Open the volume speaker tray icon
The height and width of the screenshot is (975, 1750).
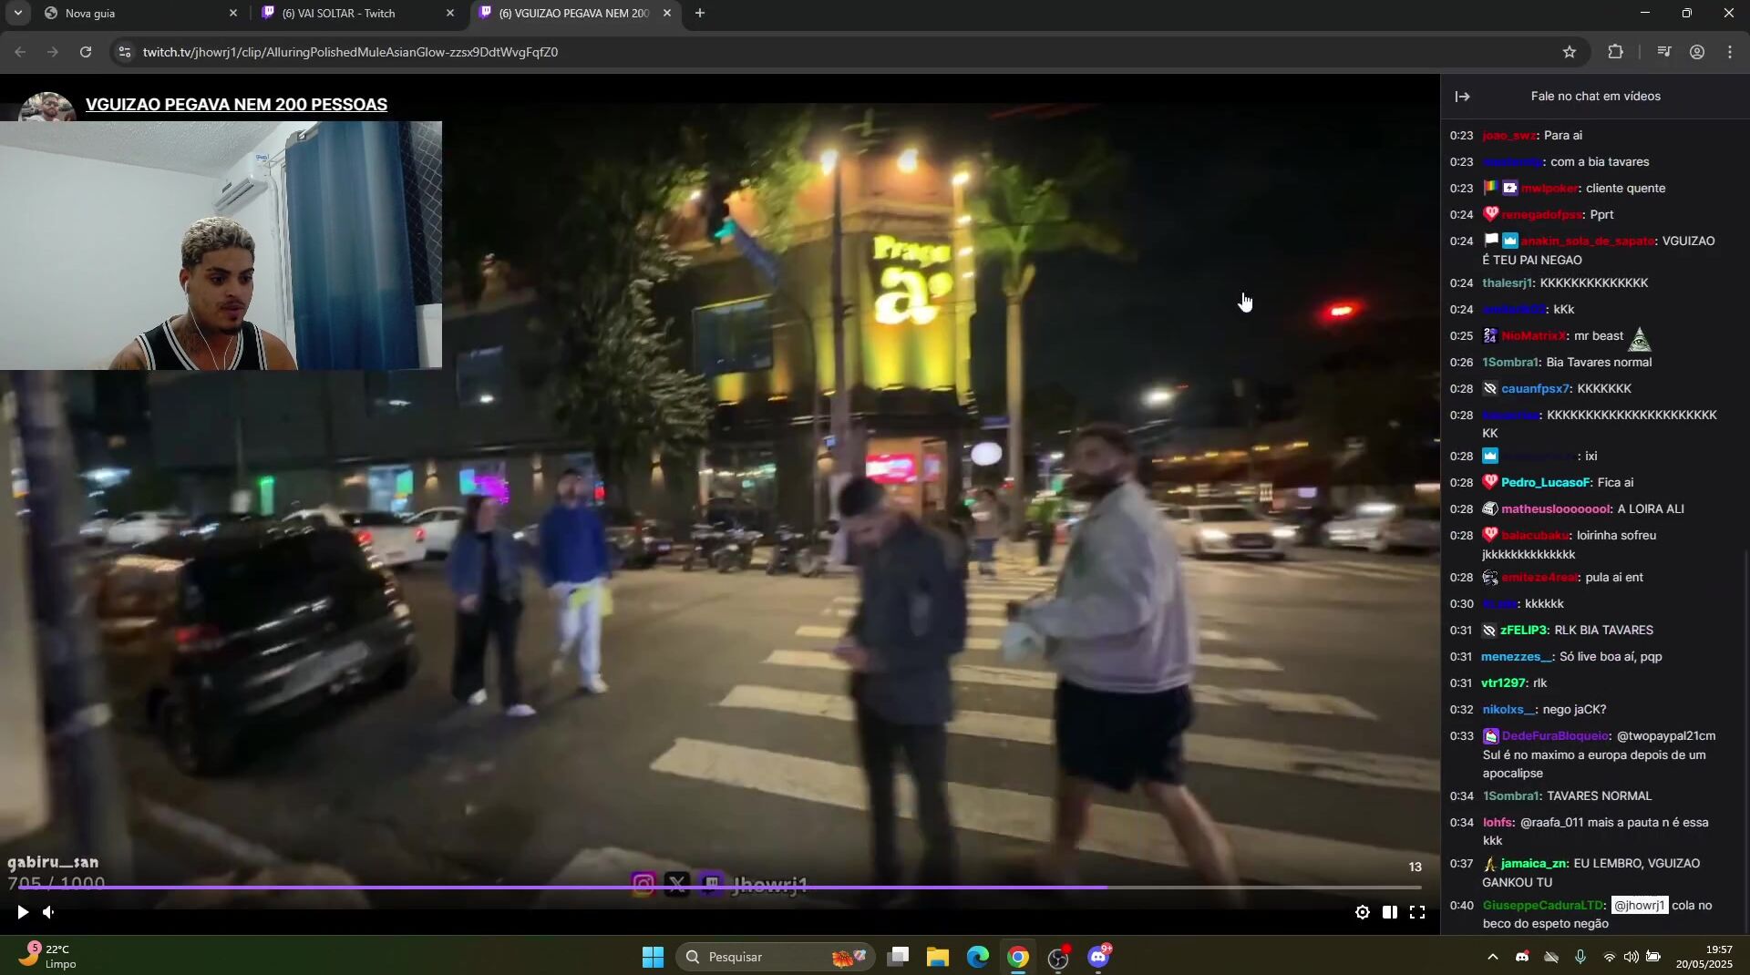tap(1631, 957)
